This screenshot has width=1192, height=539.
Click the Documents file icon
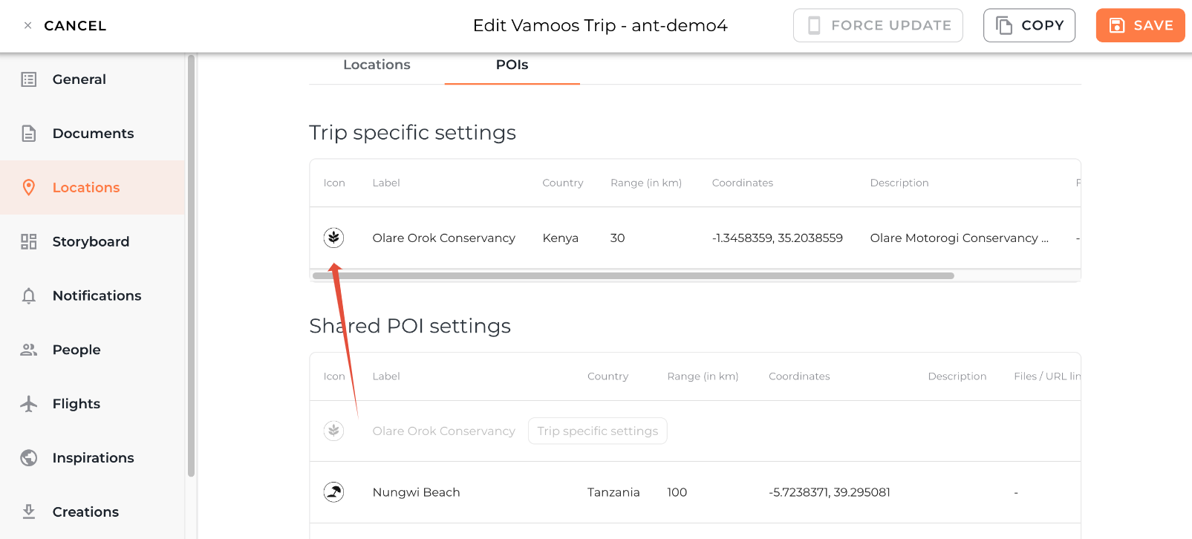[29, 134]
